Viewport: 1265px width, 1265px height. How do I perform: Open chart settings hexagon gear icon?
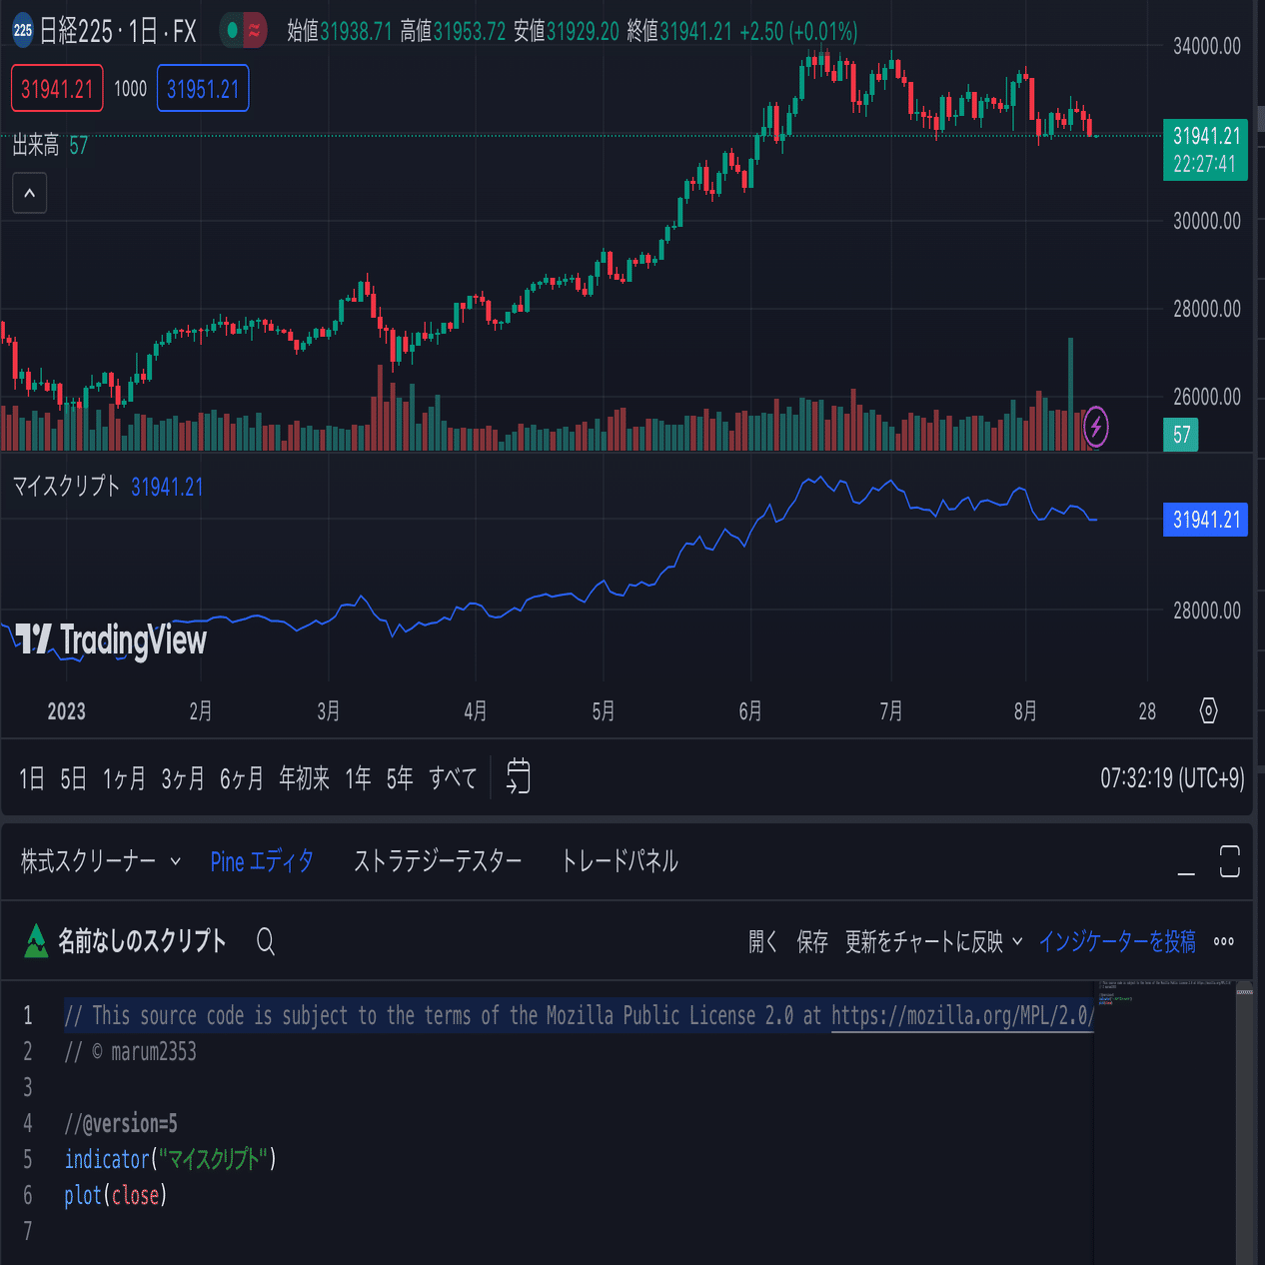(x=1208, y=710)
